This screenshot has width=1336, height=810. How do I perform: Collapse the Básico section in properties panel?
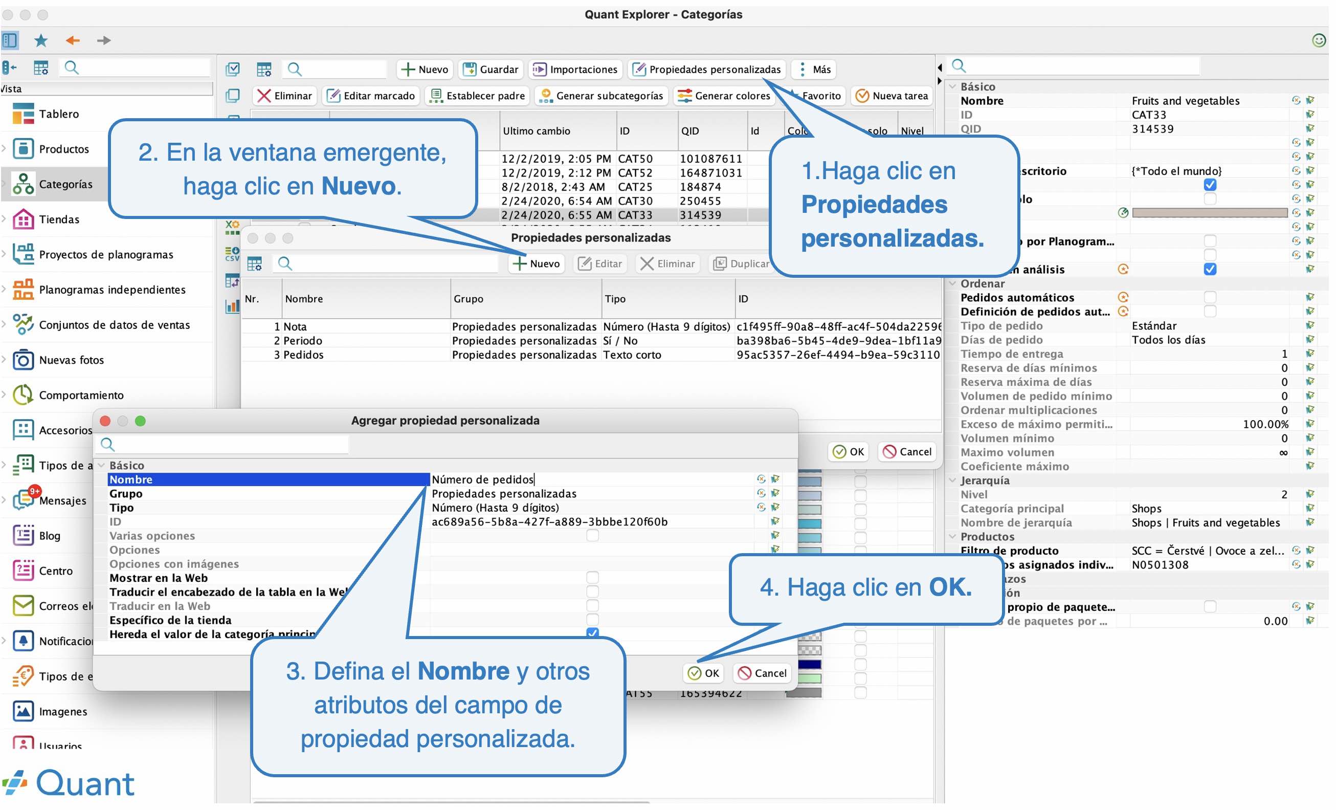(953, 86)
